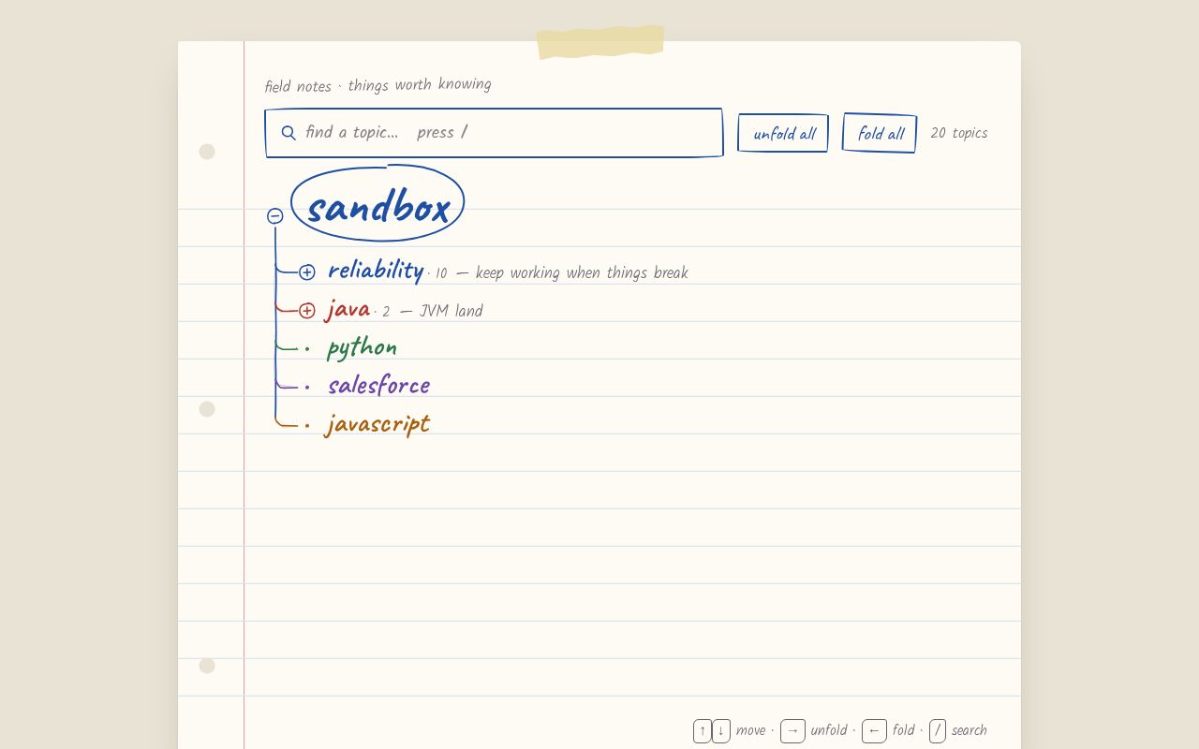Focus the "find a topic" search field
Viewport: 1199px width, 749px height.
pos(495,133)
